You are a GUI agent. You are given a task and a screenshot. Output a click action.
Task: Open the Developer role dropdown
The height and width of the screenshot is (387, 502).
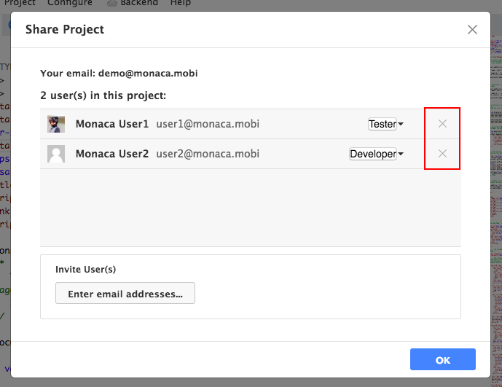pos(376,154)
